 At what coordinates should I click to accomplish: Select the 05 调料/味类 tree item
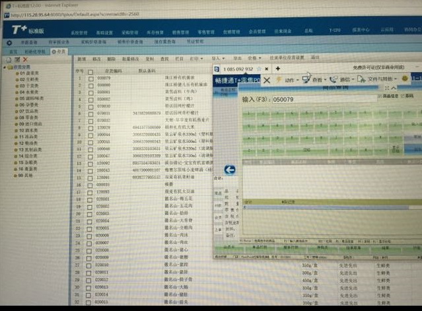point(32,99)
